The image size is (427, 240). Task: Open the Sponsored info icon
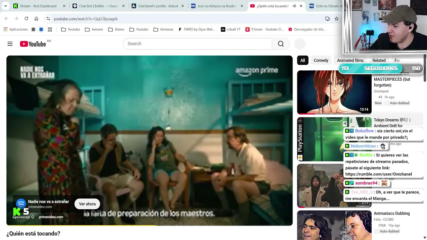pyautogui.click(x=33, y=217)
